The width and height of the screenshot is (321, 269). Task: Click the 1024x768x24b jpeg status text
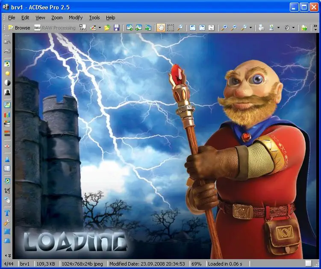(x=82, y=264)
